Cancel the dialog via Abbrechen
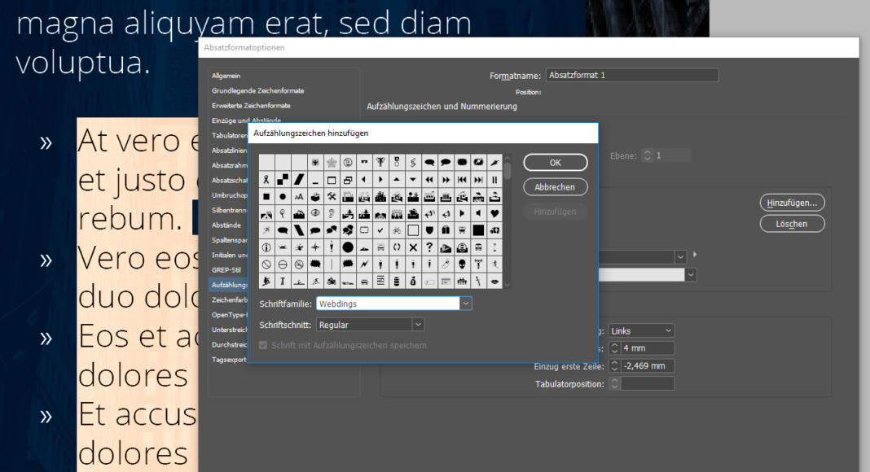The image size is (870, 472). pyautogui.click(x=555, y=186)
